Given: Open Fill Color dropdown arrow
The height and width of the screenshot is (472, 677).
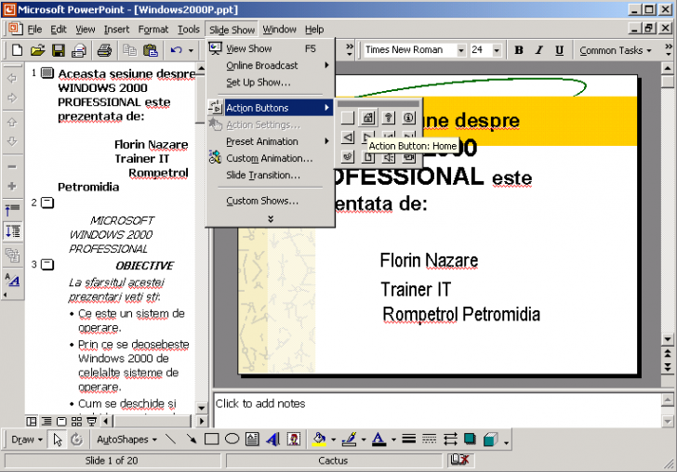Looking at the screenshot, I should (x=333, y=439).
